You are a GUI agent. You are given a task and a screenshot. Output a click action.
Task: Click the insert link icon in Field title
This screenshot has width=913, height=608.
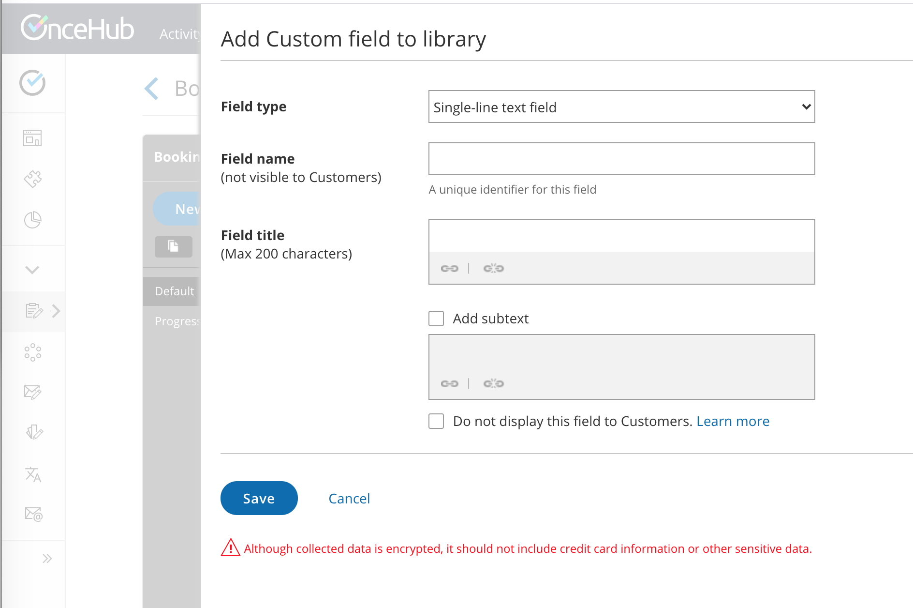[449, 268]
